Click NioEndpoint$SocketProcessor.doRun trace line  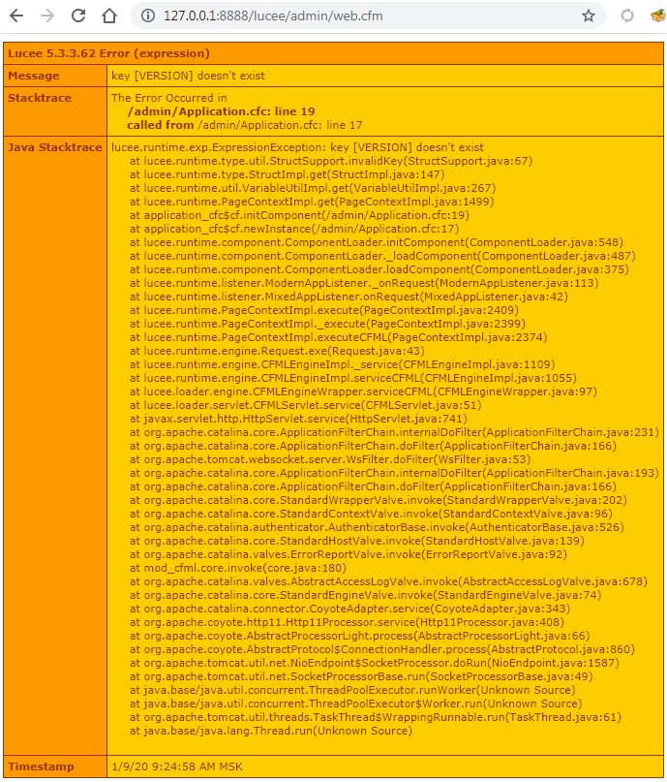coord(375,663)
